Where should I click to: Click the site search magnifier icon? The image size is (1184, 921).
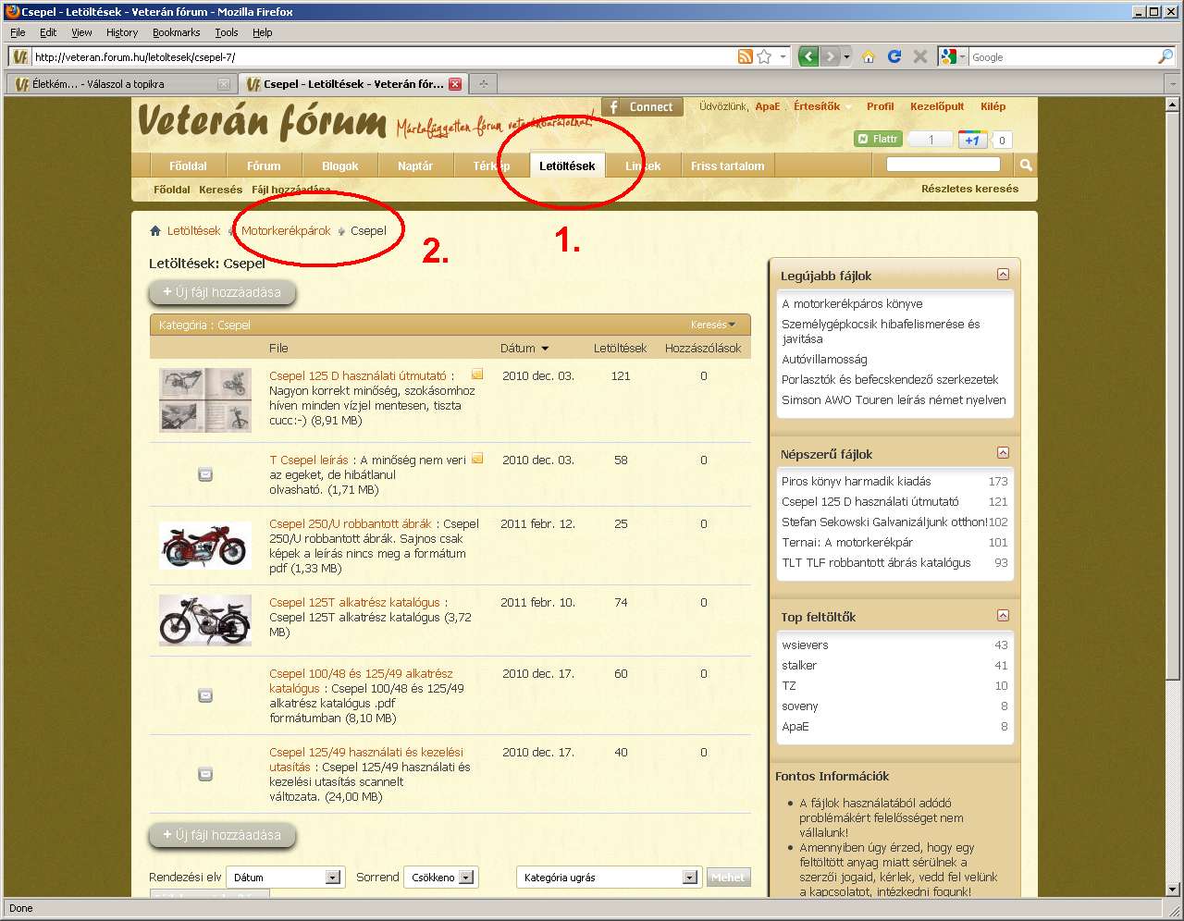[1025, 165]
